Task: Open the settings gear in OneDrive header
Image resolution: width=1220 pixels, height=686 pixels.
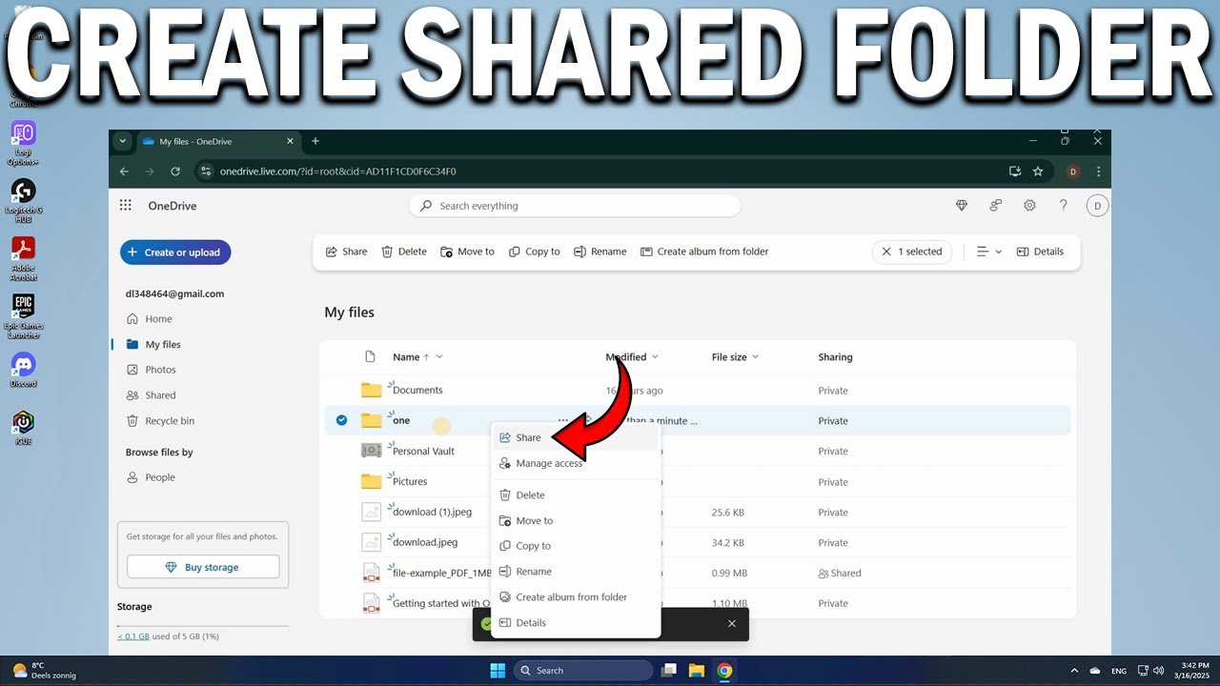Action: click(x=1029, y=206)
